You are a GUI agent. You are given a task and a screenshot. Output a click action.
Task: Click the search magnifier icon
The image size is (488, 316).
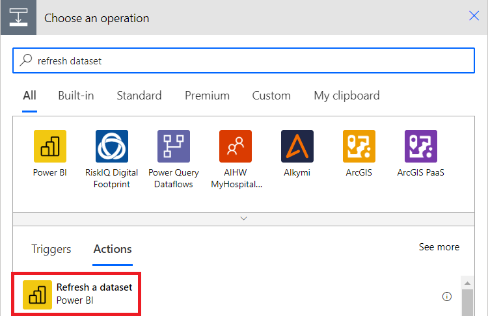26,60
